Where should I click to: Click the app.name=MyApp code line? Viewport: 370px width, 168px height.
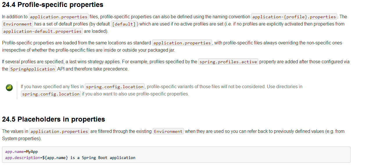click(x=21, y=152)
